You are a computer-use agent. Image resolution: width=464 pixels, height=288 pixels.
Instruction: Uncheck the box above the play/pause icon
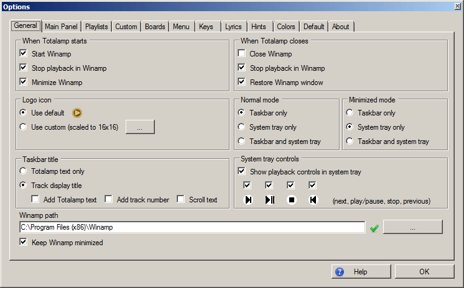pos(269,185)
